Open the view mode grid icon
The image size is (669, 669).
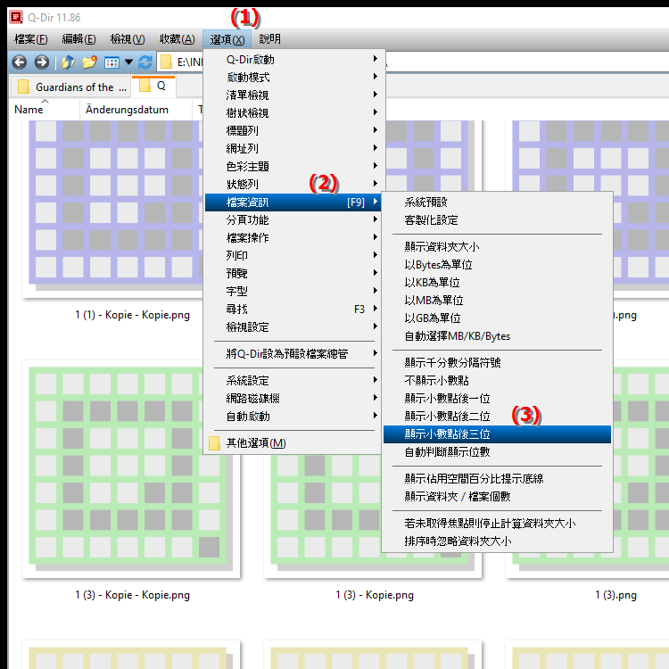pyautogui.click(x=111, y=62)
